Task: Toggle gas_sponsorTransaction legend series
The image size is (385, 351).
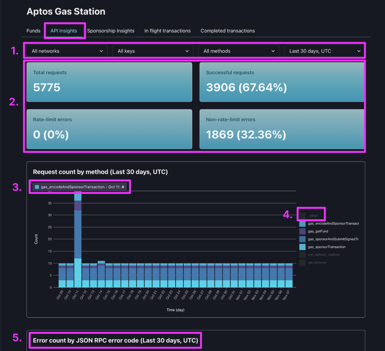Action: (x=323, y=247)
